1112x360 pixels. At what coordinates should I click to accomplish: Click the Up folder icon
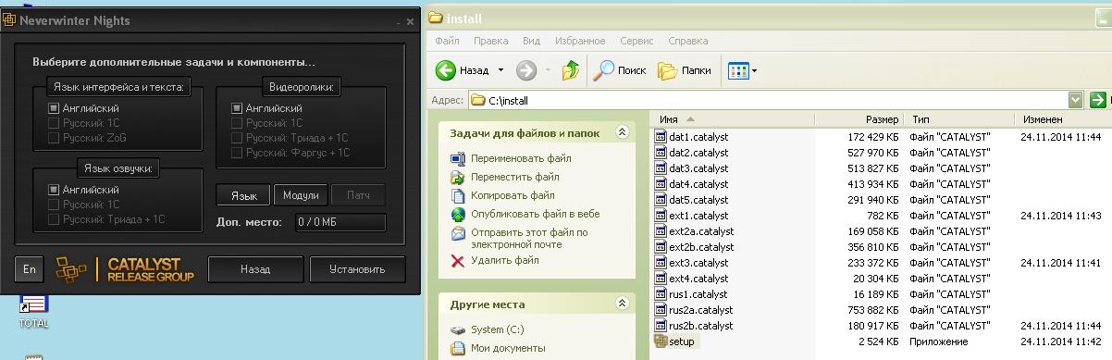point(572,70)
